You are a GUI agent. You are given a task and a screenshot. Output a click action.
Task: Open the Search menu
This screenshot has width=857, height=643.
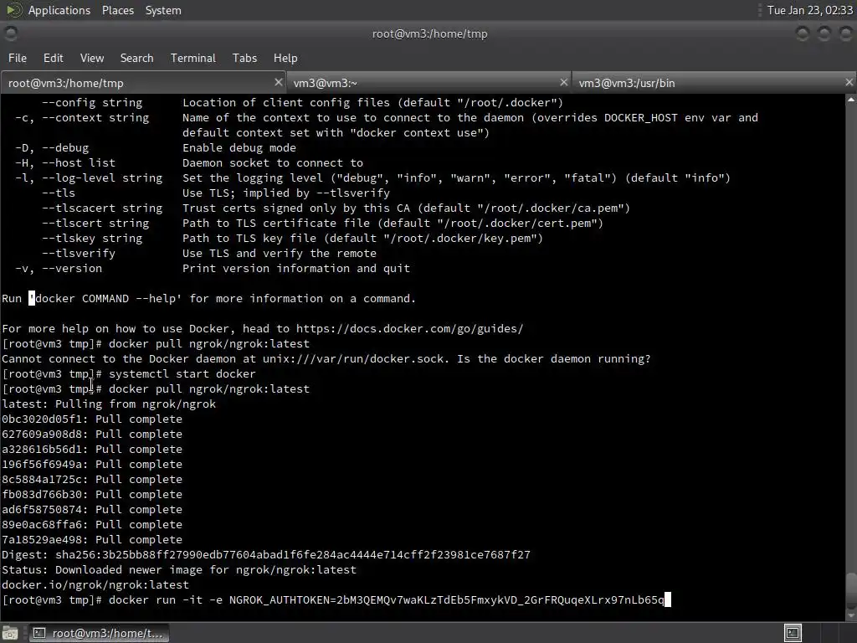click(x=136, y=58)
